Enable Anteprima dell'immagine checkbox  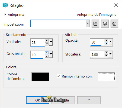pyautogui.click(x=74, y=14)
